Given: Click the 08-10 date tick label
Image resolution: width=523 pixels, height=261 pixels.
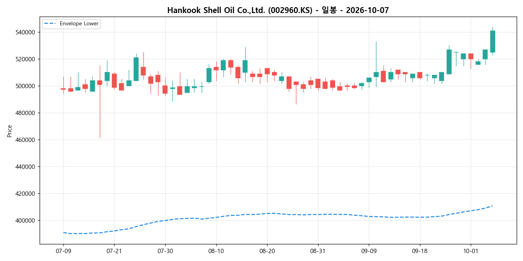Looking at the screenshot, I should point(216,251).
